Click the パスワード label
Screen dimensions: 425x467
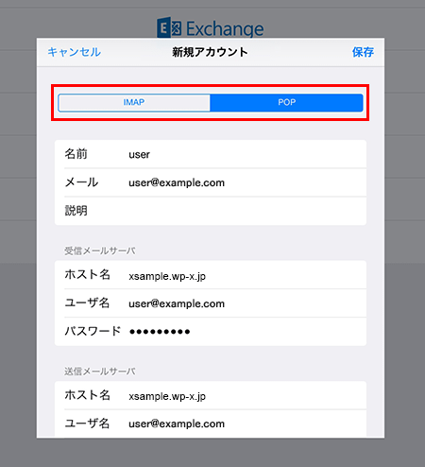pos(93,331)
